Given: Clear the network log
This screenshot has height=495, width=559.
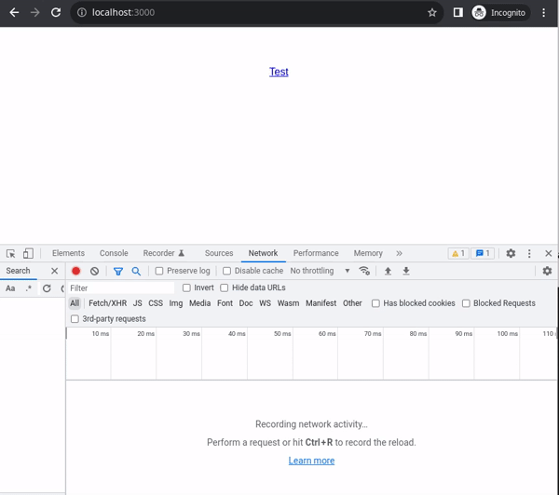Looking at the screenshot, I should [x=94, y=271].
